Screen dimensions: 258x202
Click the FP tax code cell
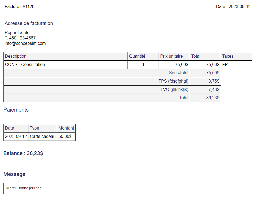pos(225,65)
